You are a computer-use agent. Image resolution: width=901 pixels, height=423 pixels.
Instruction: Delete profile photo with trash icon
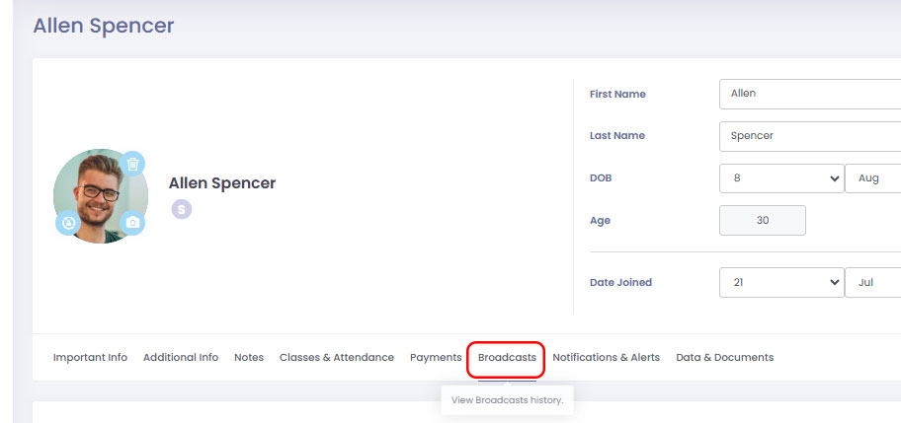click(133, 164)
